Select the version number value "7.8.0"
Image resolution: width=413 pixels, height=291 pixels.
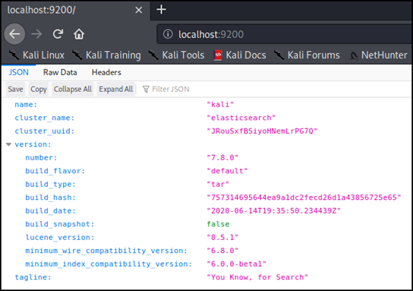coord(222,157)
